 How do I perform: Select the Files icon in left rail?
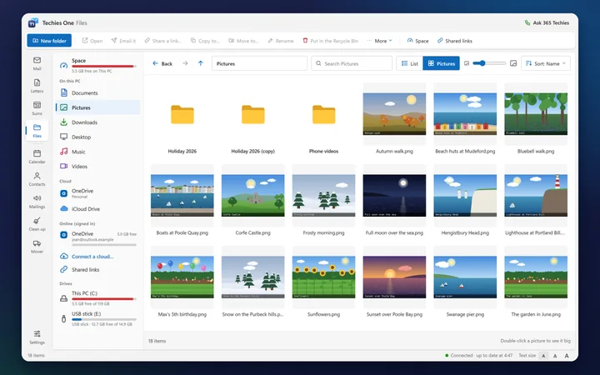tap(37, 131)
